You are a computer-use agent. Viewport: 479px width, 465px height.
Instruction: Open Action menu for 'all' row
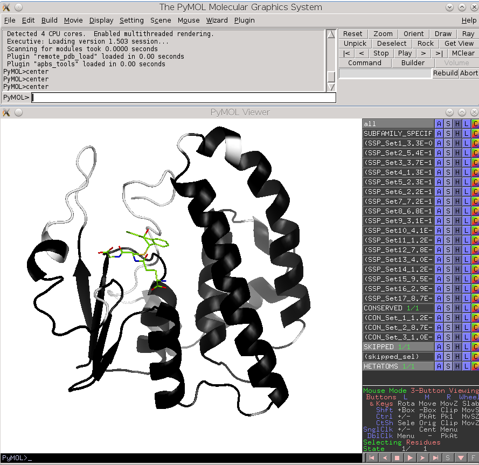pyautogui.click(x=439, y=124)
